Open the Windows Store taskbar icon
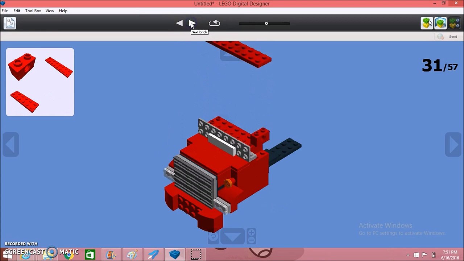Viewport: 464px width, 261px height. pos(90,254)
